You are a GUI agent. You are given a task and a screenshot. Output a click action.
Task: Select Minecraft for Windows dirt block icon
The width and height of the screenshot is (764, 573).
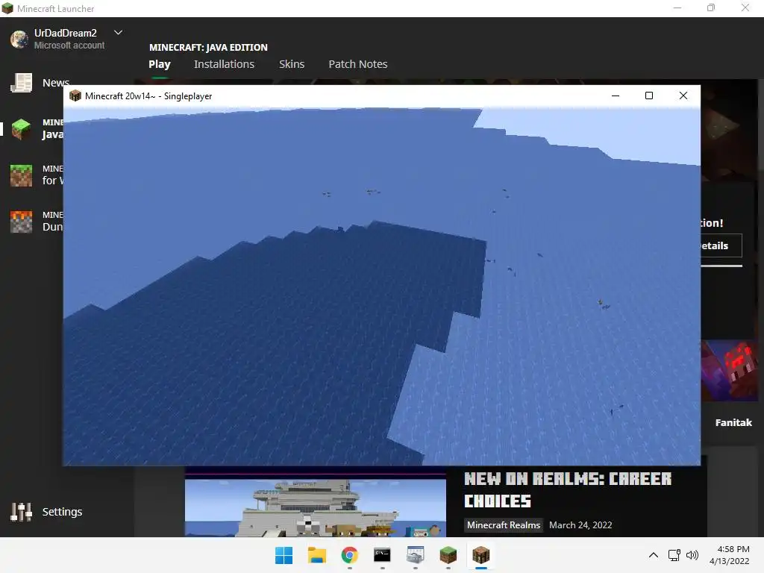point(22,175)
